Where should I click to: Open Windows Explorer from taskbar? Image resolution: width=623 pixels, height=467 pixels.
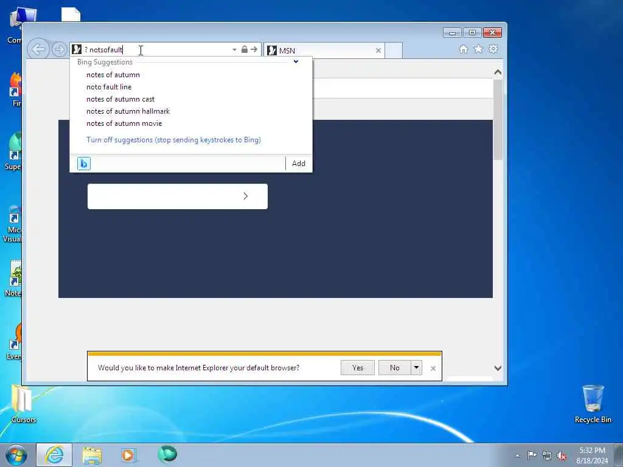click(92, 455)
